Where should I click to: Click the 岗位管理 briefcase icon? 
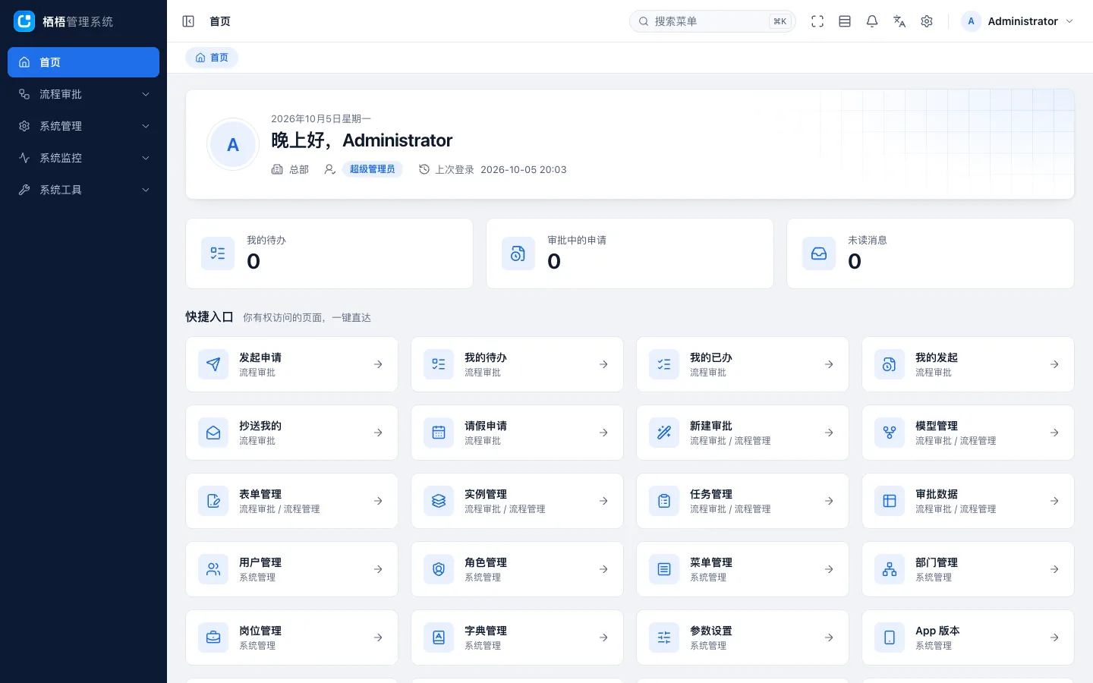tap(213, 637)
